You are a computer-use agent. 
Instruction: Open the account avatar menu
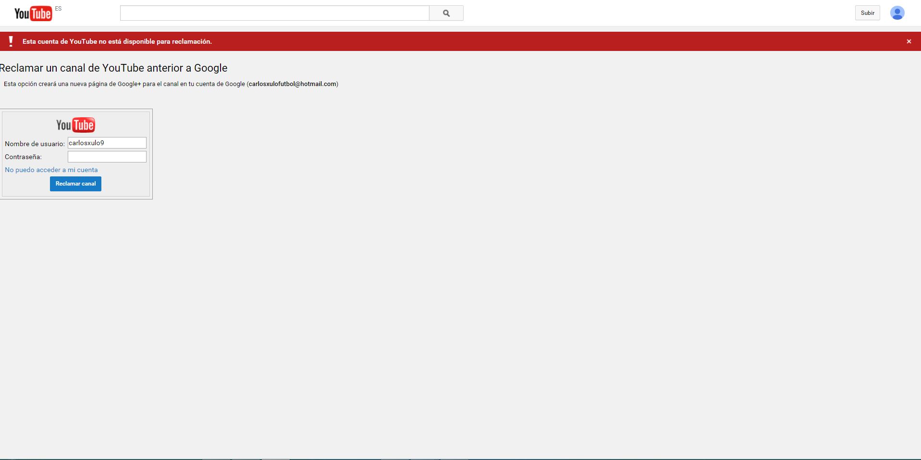[x=897, y=13]
